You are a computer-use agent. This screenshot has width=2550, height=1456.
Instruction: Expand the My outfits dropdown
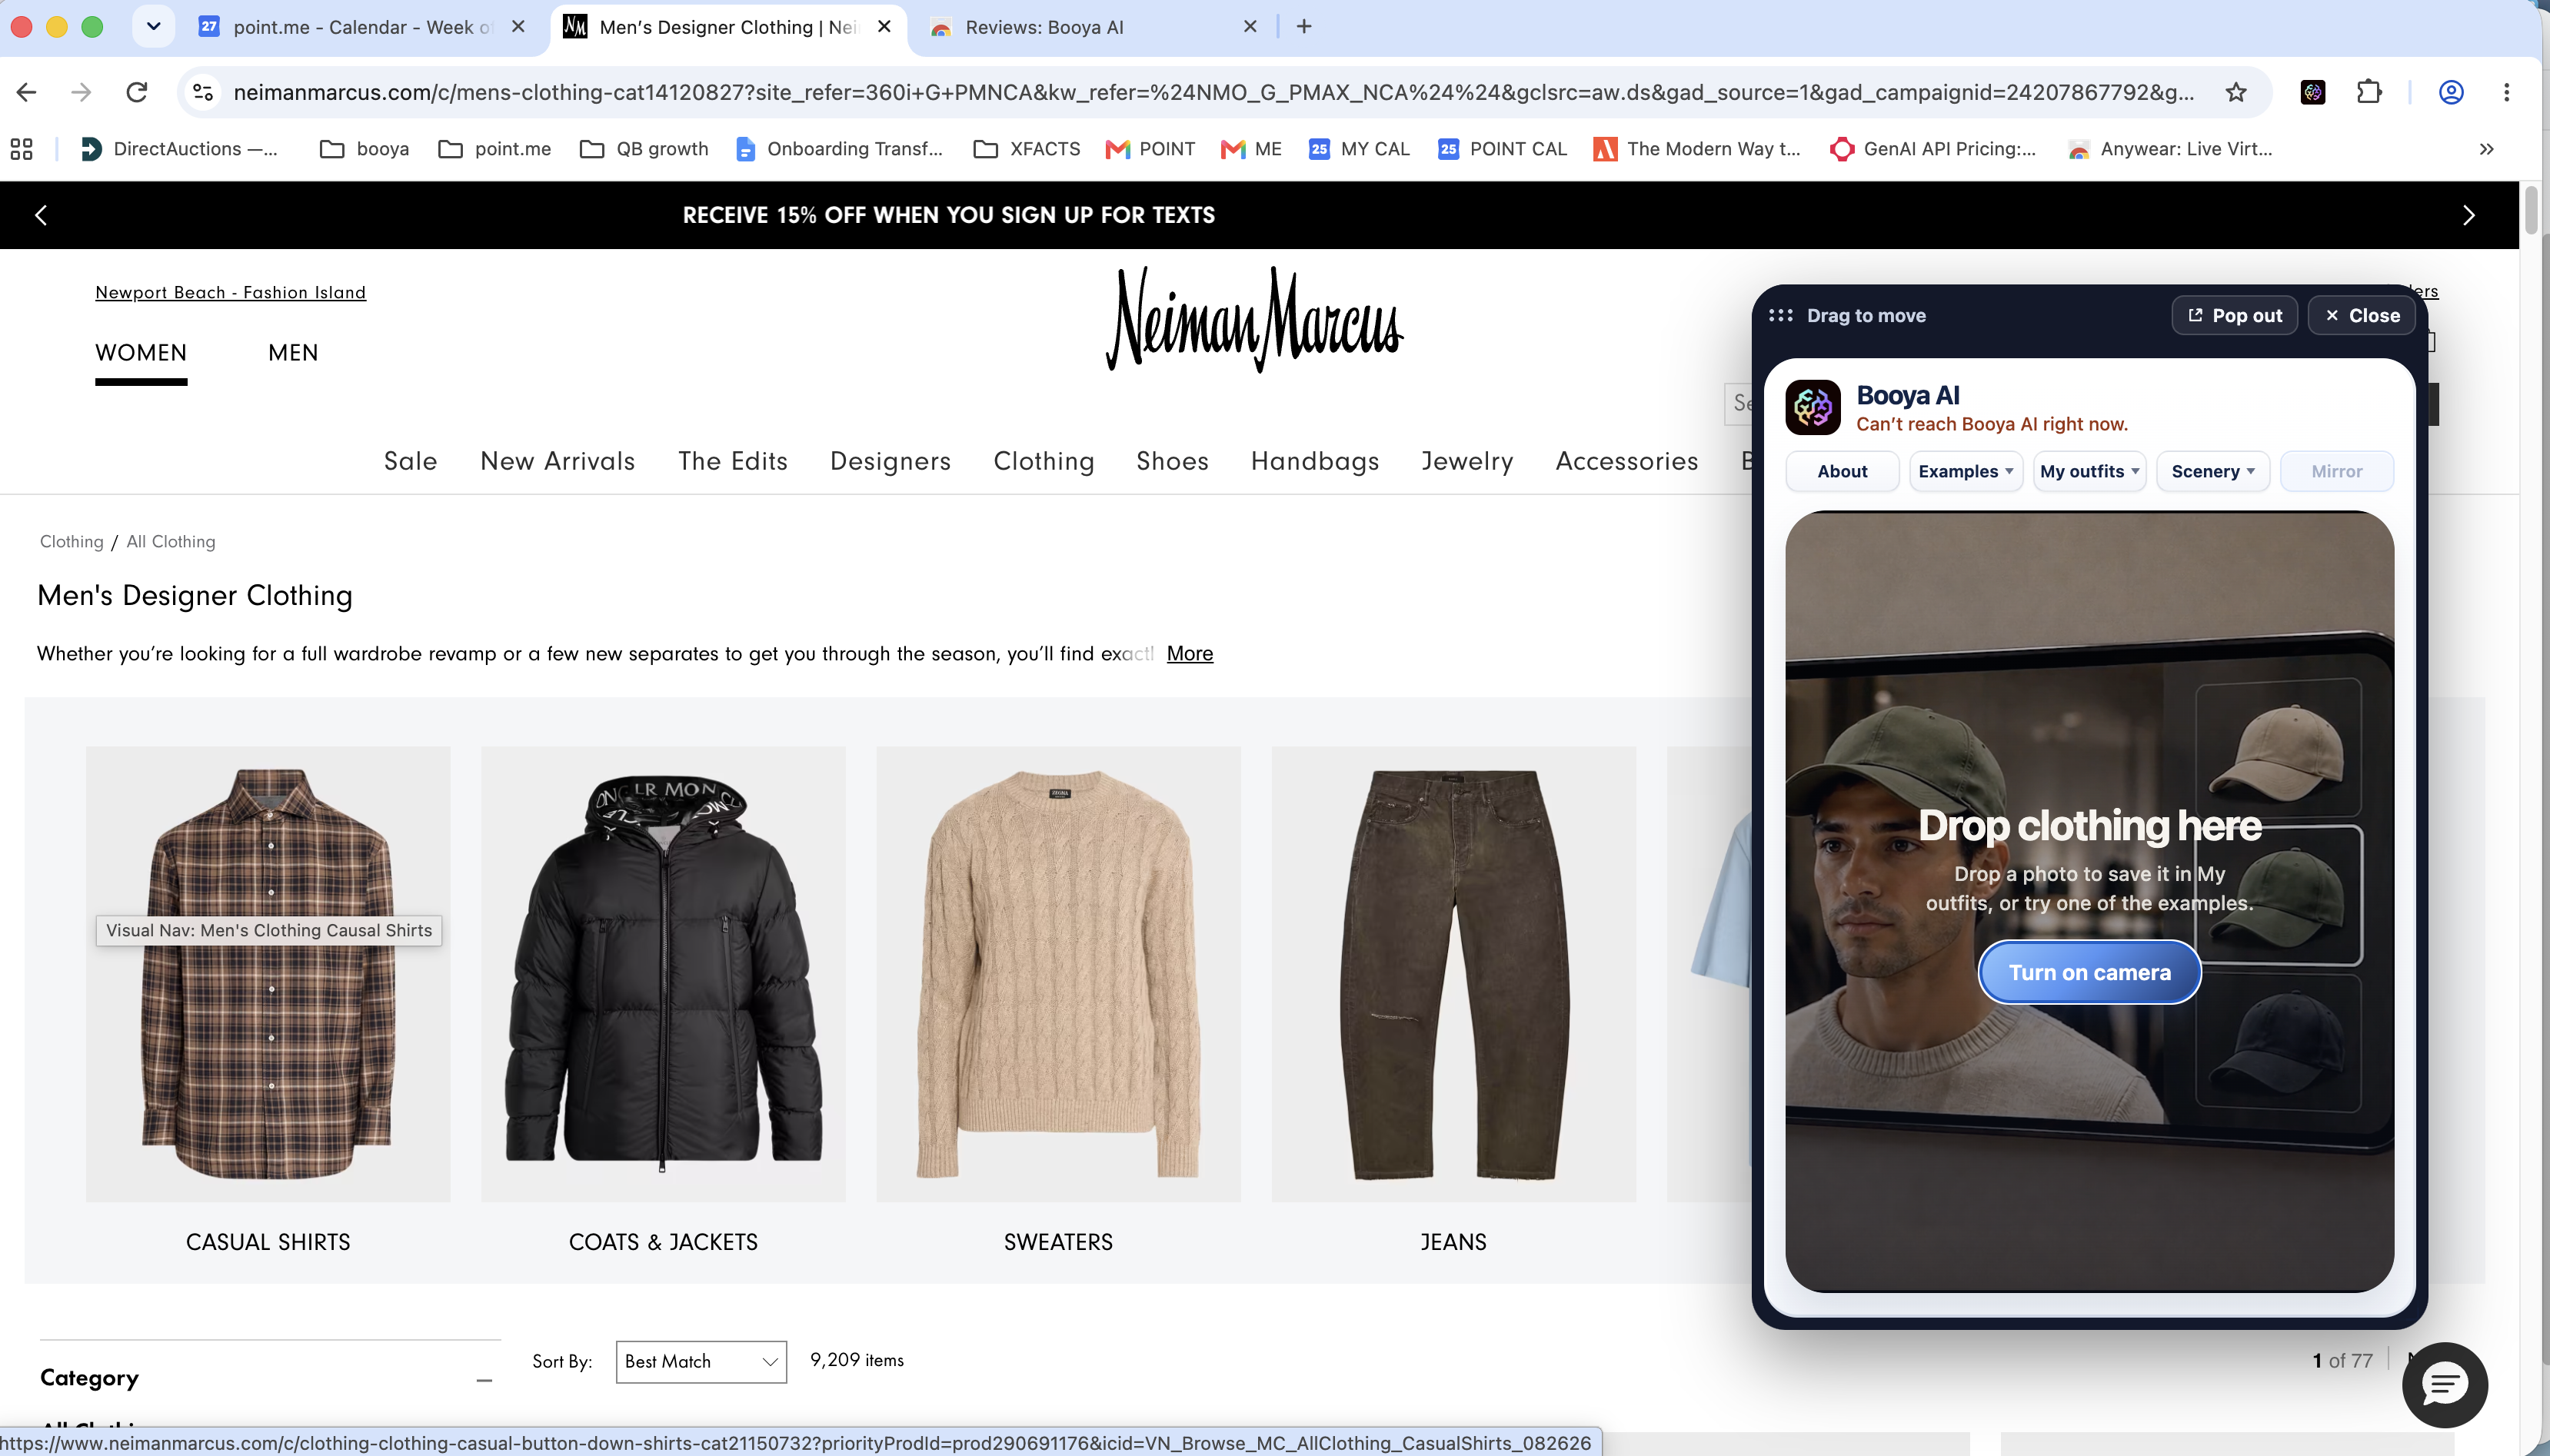[2089, 471]
